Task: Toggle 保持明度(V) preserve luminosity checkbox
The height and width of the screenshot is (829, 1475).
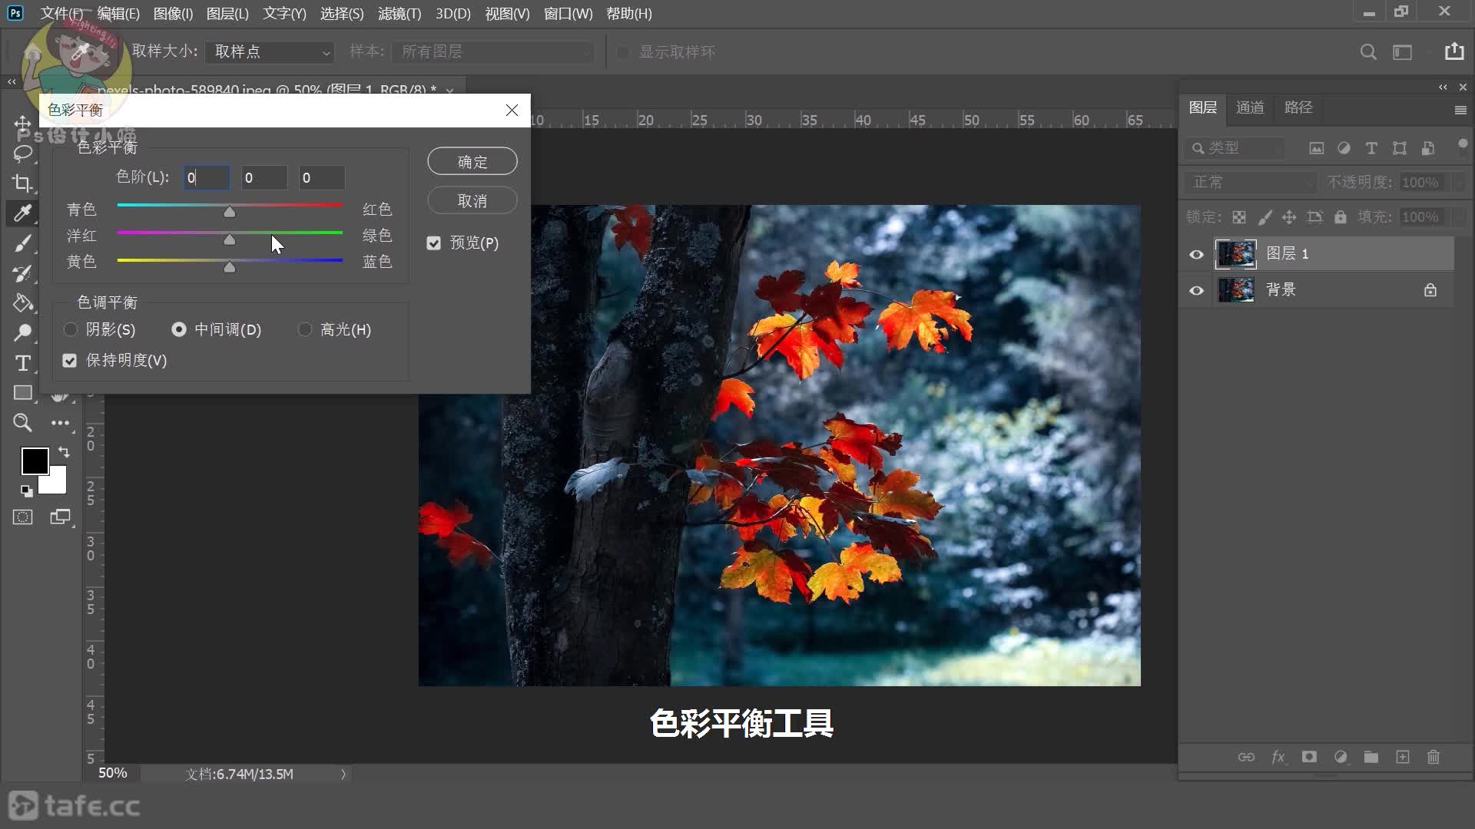Action: click(x=70, y=361)
